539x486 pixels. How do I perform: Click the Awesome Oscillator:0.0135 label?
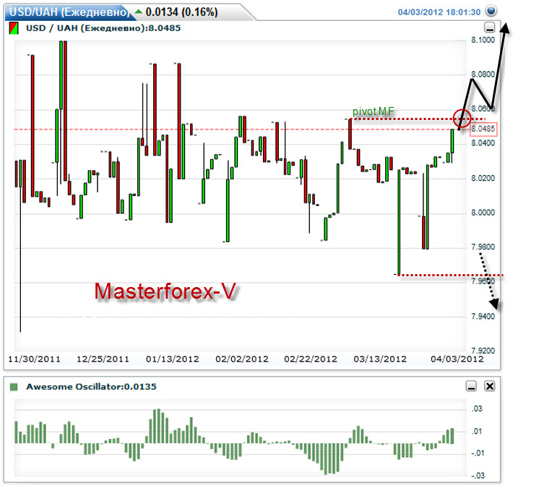[x=91, y=386]
